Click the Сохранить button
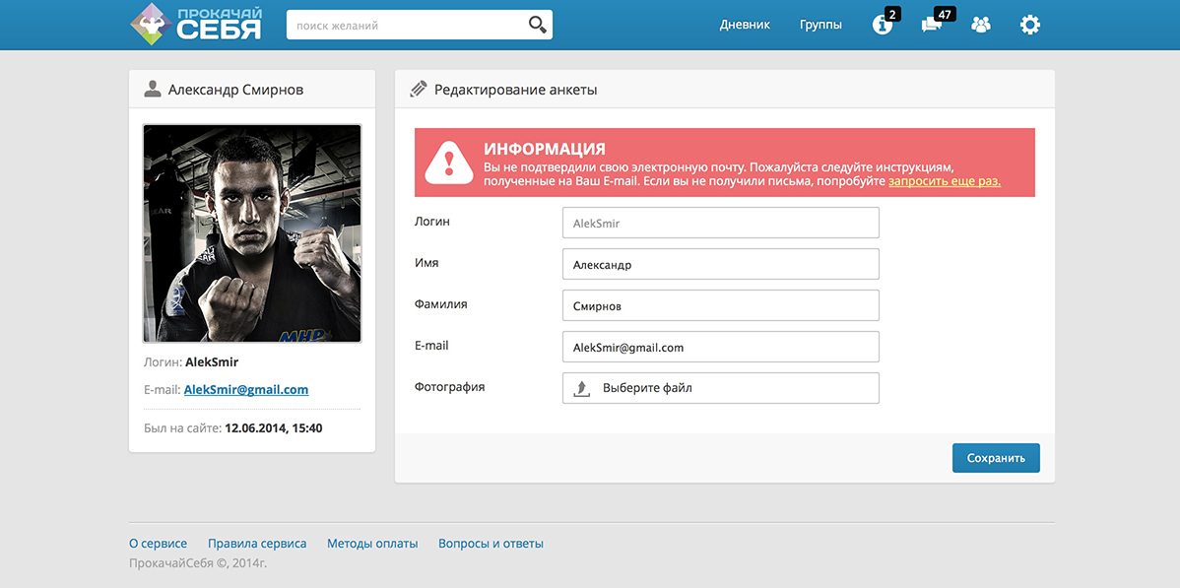1180x588 pixels. [x=997, y=458]
